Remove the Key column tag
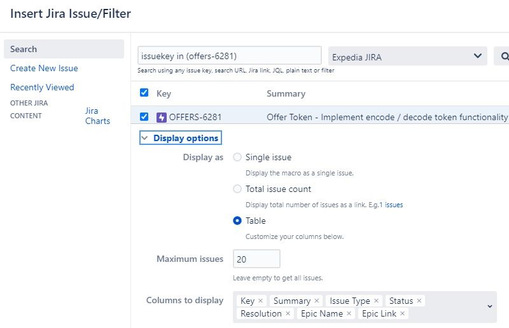The width and height of the screenshot is (509, 328). (x=260, y=301)
